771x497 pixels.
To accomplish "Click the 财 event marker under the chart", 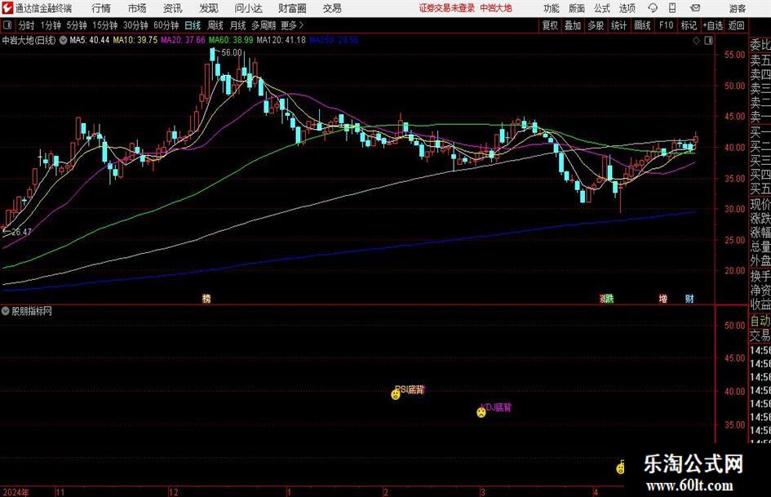I will coord(690,298).
